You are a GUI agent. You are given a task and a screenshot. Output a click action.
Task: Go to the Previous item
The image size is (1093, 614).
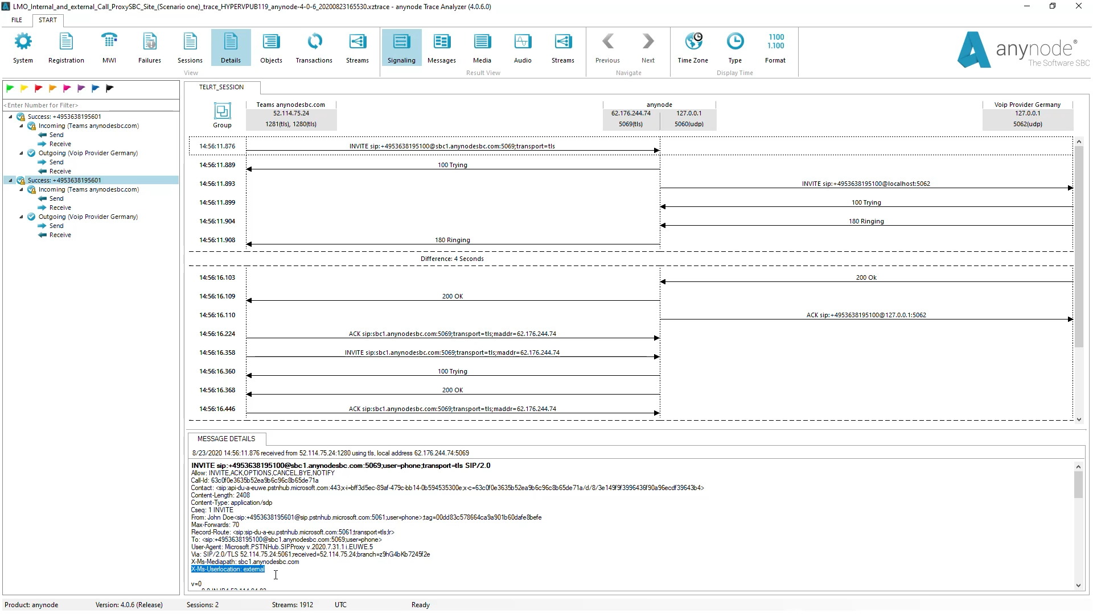(607, 48)
